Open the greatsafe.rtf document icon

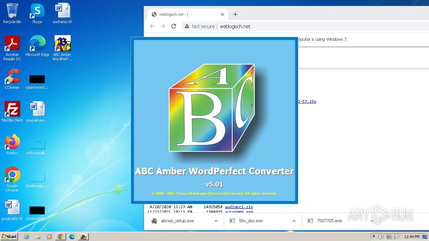[x=12, y=210]
